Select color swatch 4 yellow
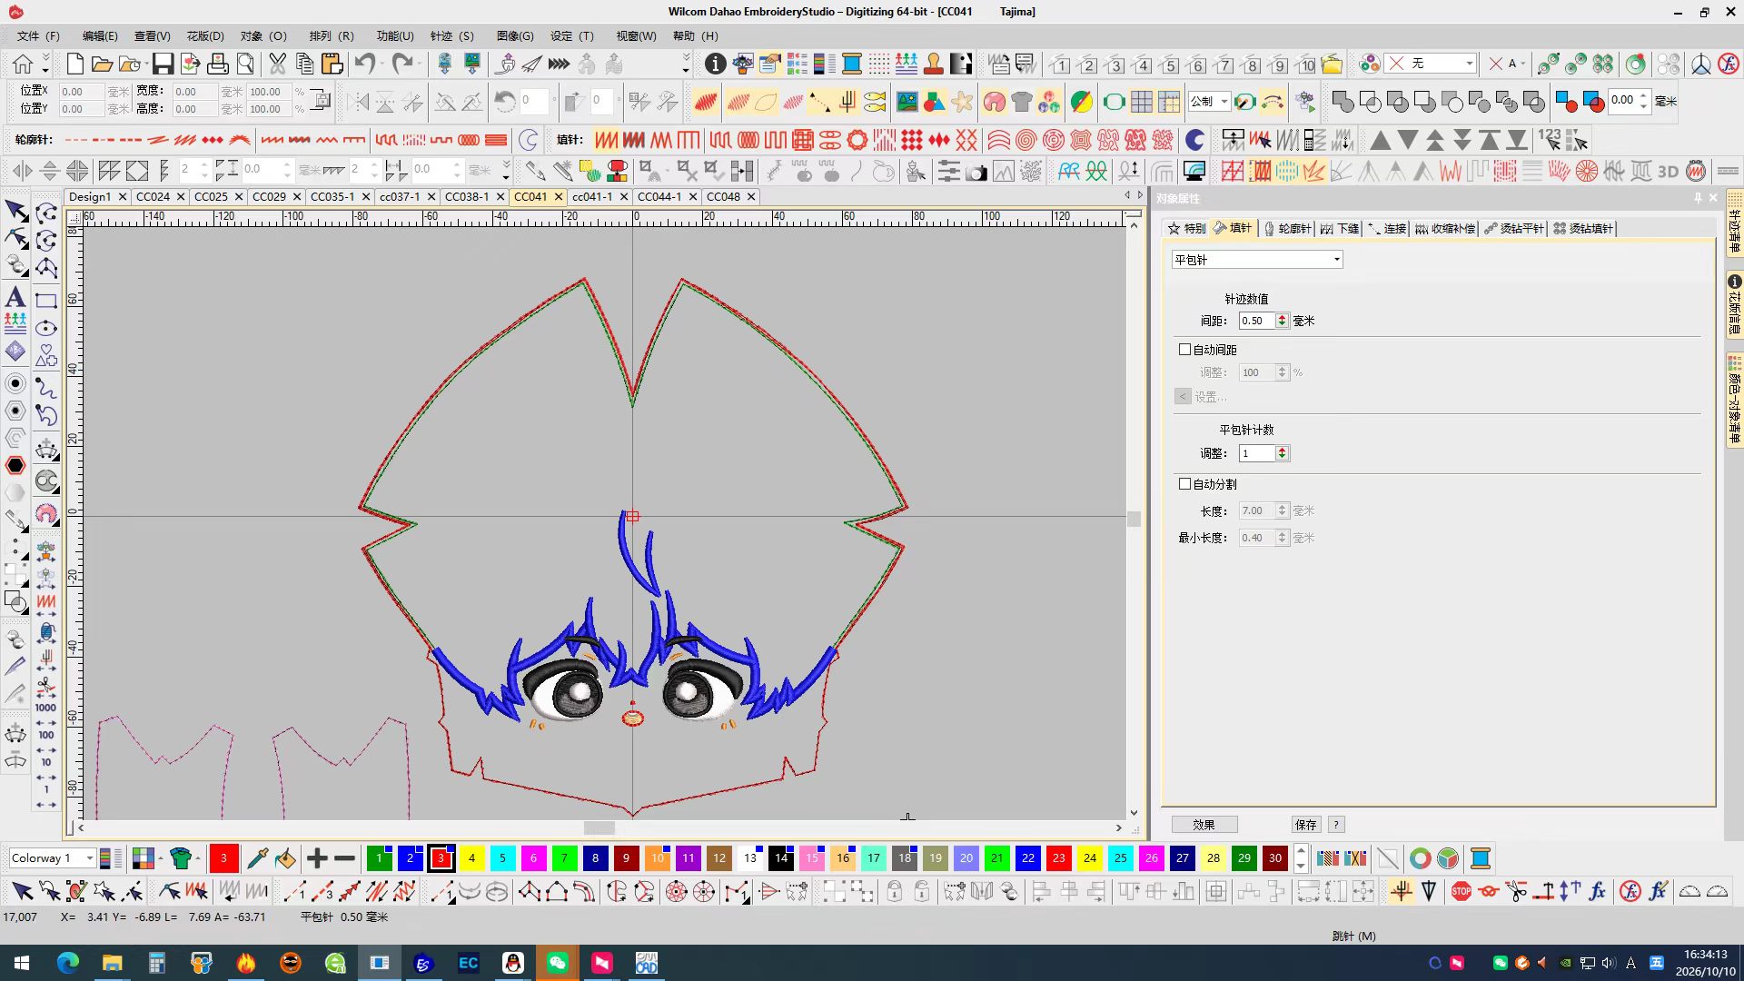 (471, 857)
